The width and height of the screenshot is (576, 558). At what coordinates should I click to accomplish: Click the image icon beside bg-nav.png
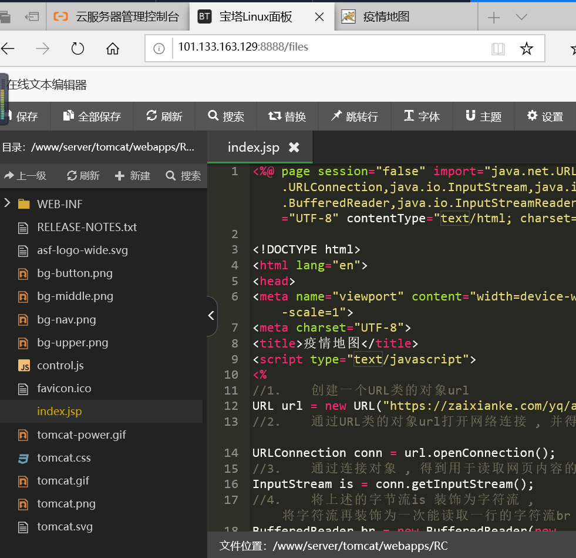coord(23,320)
